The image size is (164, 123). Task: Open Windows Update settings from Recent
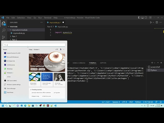click(14, 85)
